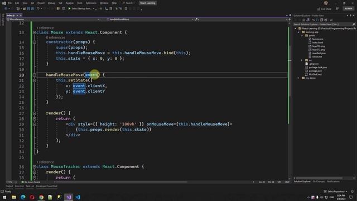This screenshot has height=201, width=357.
Task: Click Visual Studio purple taskbar icon
Action: click(69, 197)
